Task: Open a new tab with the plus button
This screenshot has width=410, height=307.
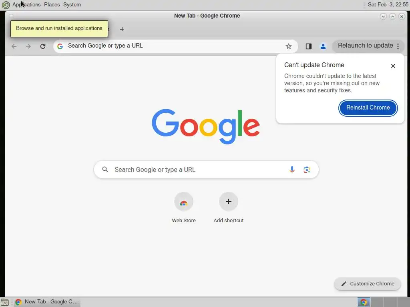Action: (x=122, y=29)
